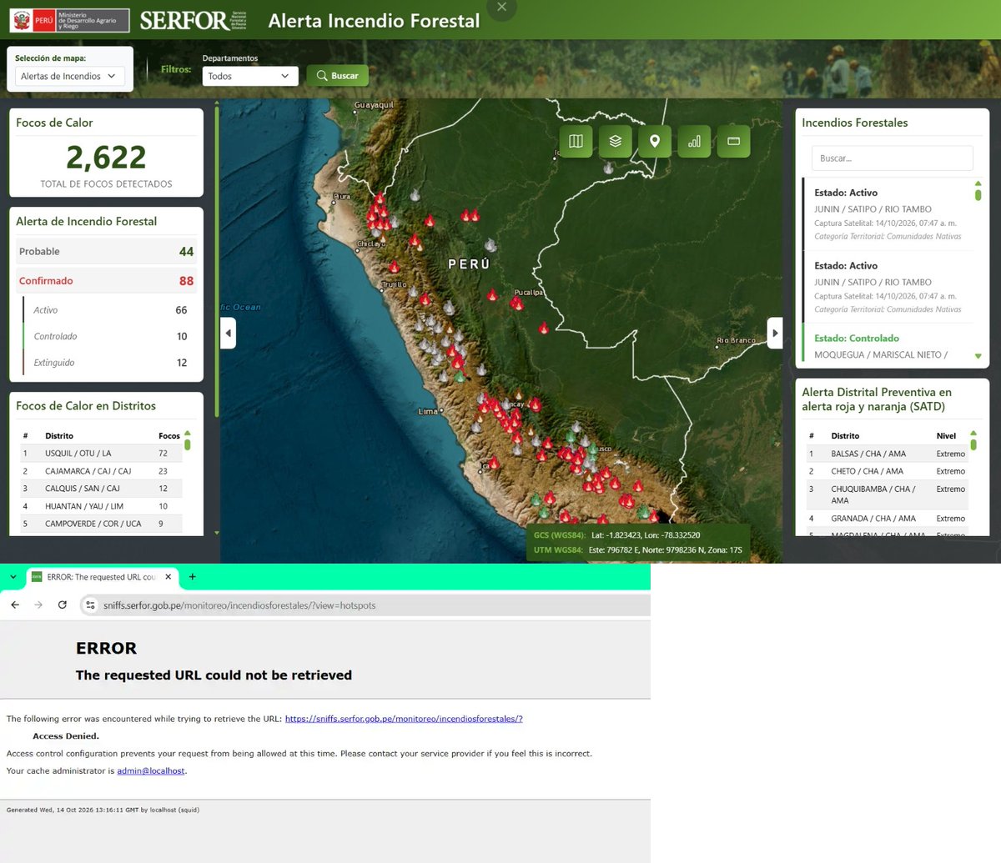1001x863 pixels.
Task: Click the admin@localhost email link
Action: tap(151, 771)
